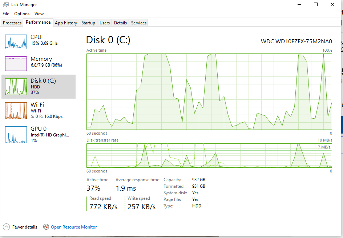Click the 10 MB/s scale label
The height and width of the screenshot is (238, 343).
click(324, 140)
